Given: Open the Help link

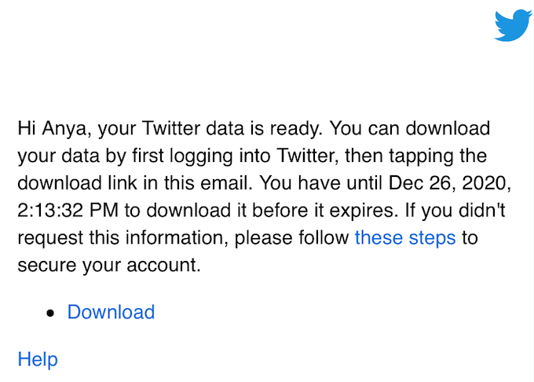Looking at the screenshot, I should (x=37, y=359).
